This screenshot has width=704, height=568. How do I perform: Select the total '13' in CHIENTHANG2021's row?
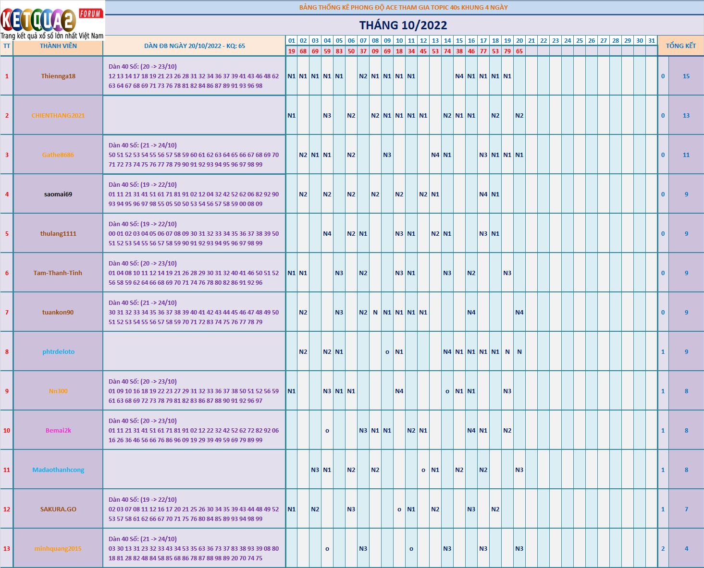click(686, 115)
